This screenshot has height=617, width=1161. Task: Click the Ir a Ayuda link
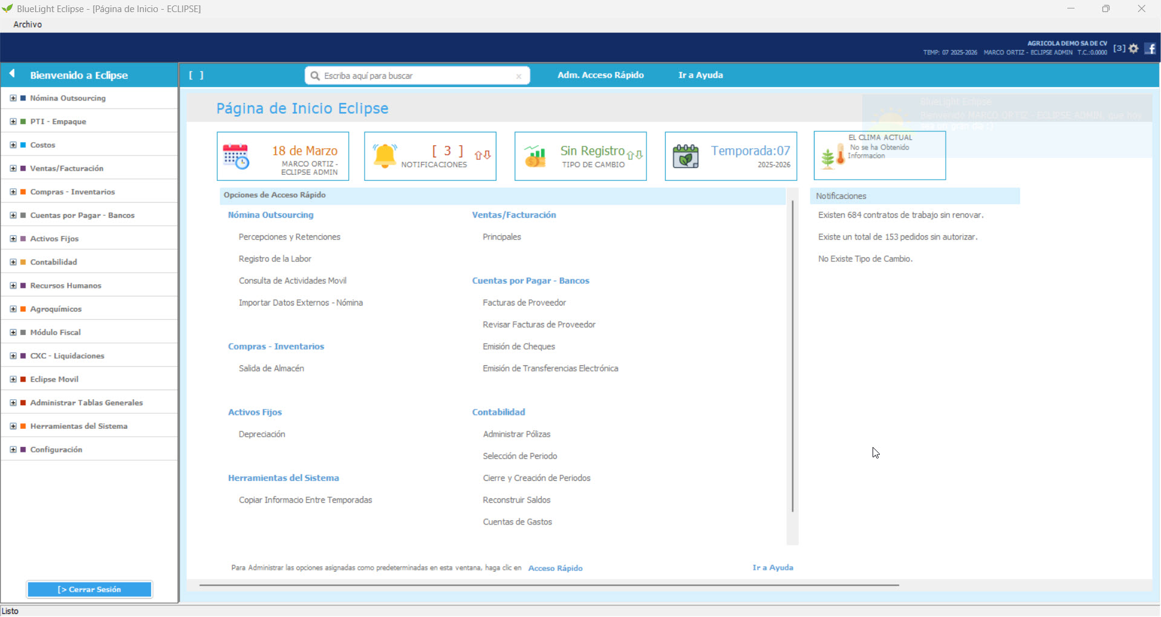[700, 75]
